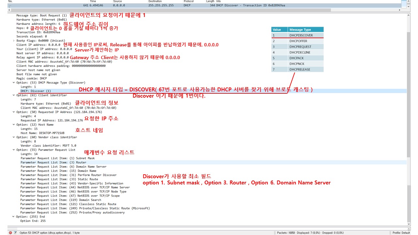
Task: Select list item (252) Private/Proxy autodiscovery
Action: (x=72, y=213)
